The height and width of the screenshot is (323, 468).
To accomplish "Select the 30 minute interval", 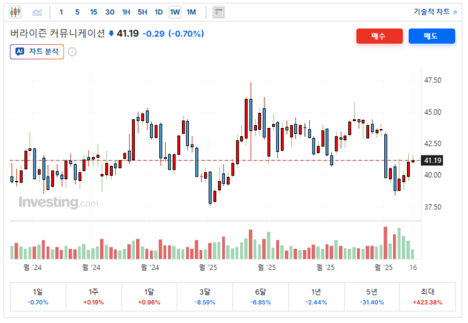I will tap(110, 12).
